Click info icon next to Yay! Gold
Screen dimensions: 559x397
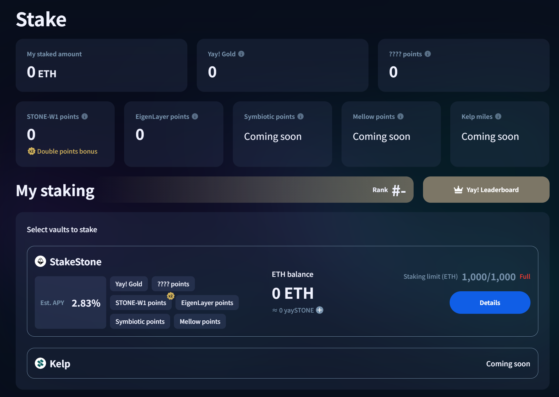(241, 54)
